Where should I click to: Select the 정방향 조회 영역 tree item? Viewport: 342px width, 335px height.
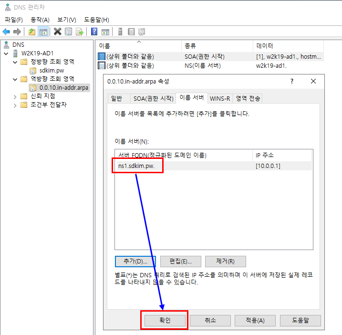(x=52, y=62)
